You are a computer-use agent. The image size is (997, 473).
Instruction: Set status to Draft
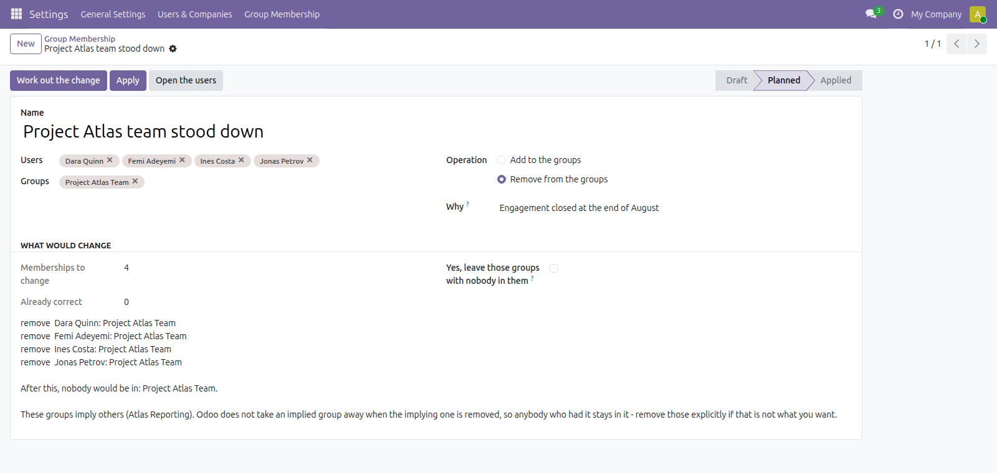[x=736, y=80]
